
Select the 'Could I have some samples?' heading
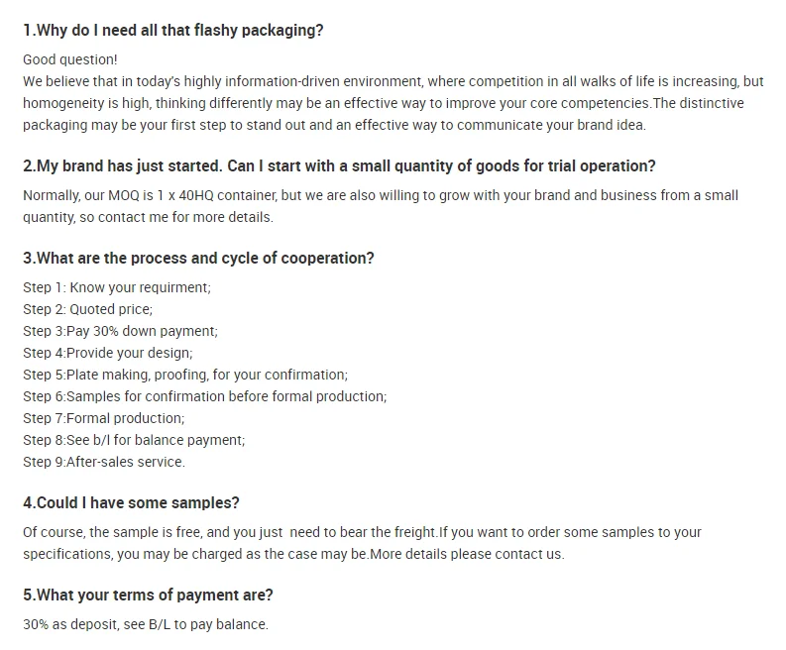pyautogui.click(x=131, y=502)
